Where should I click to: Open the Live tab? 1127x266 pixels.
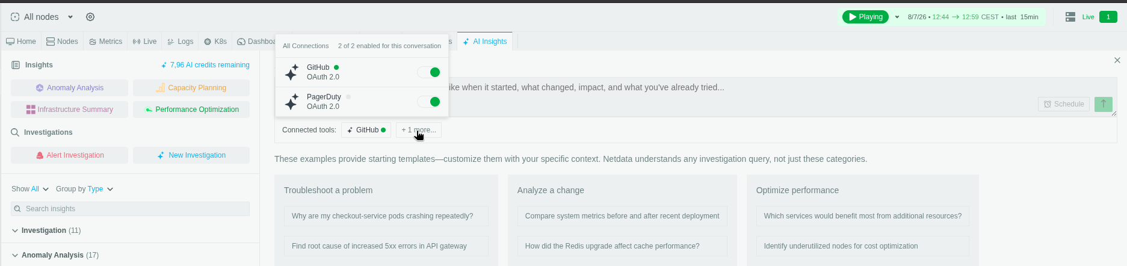145,42
